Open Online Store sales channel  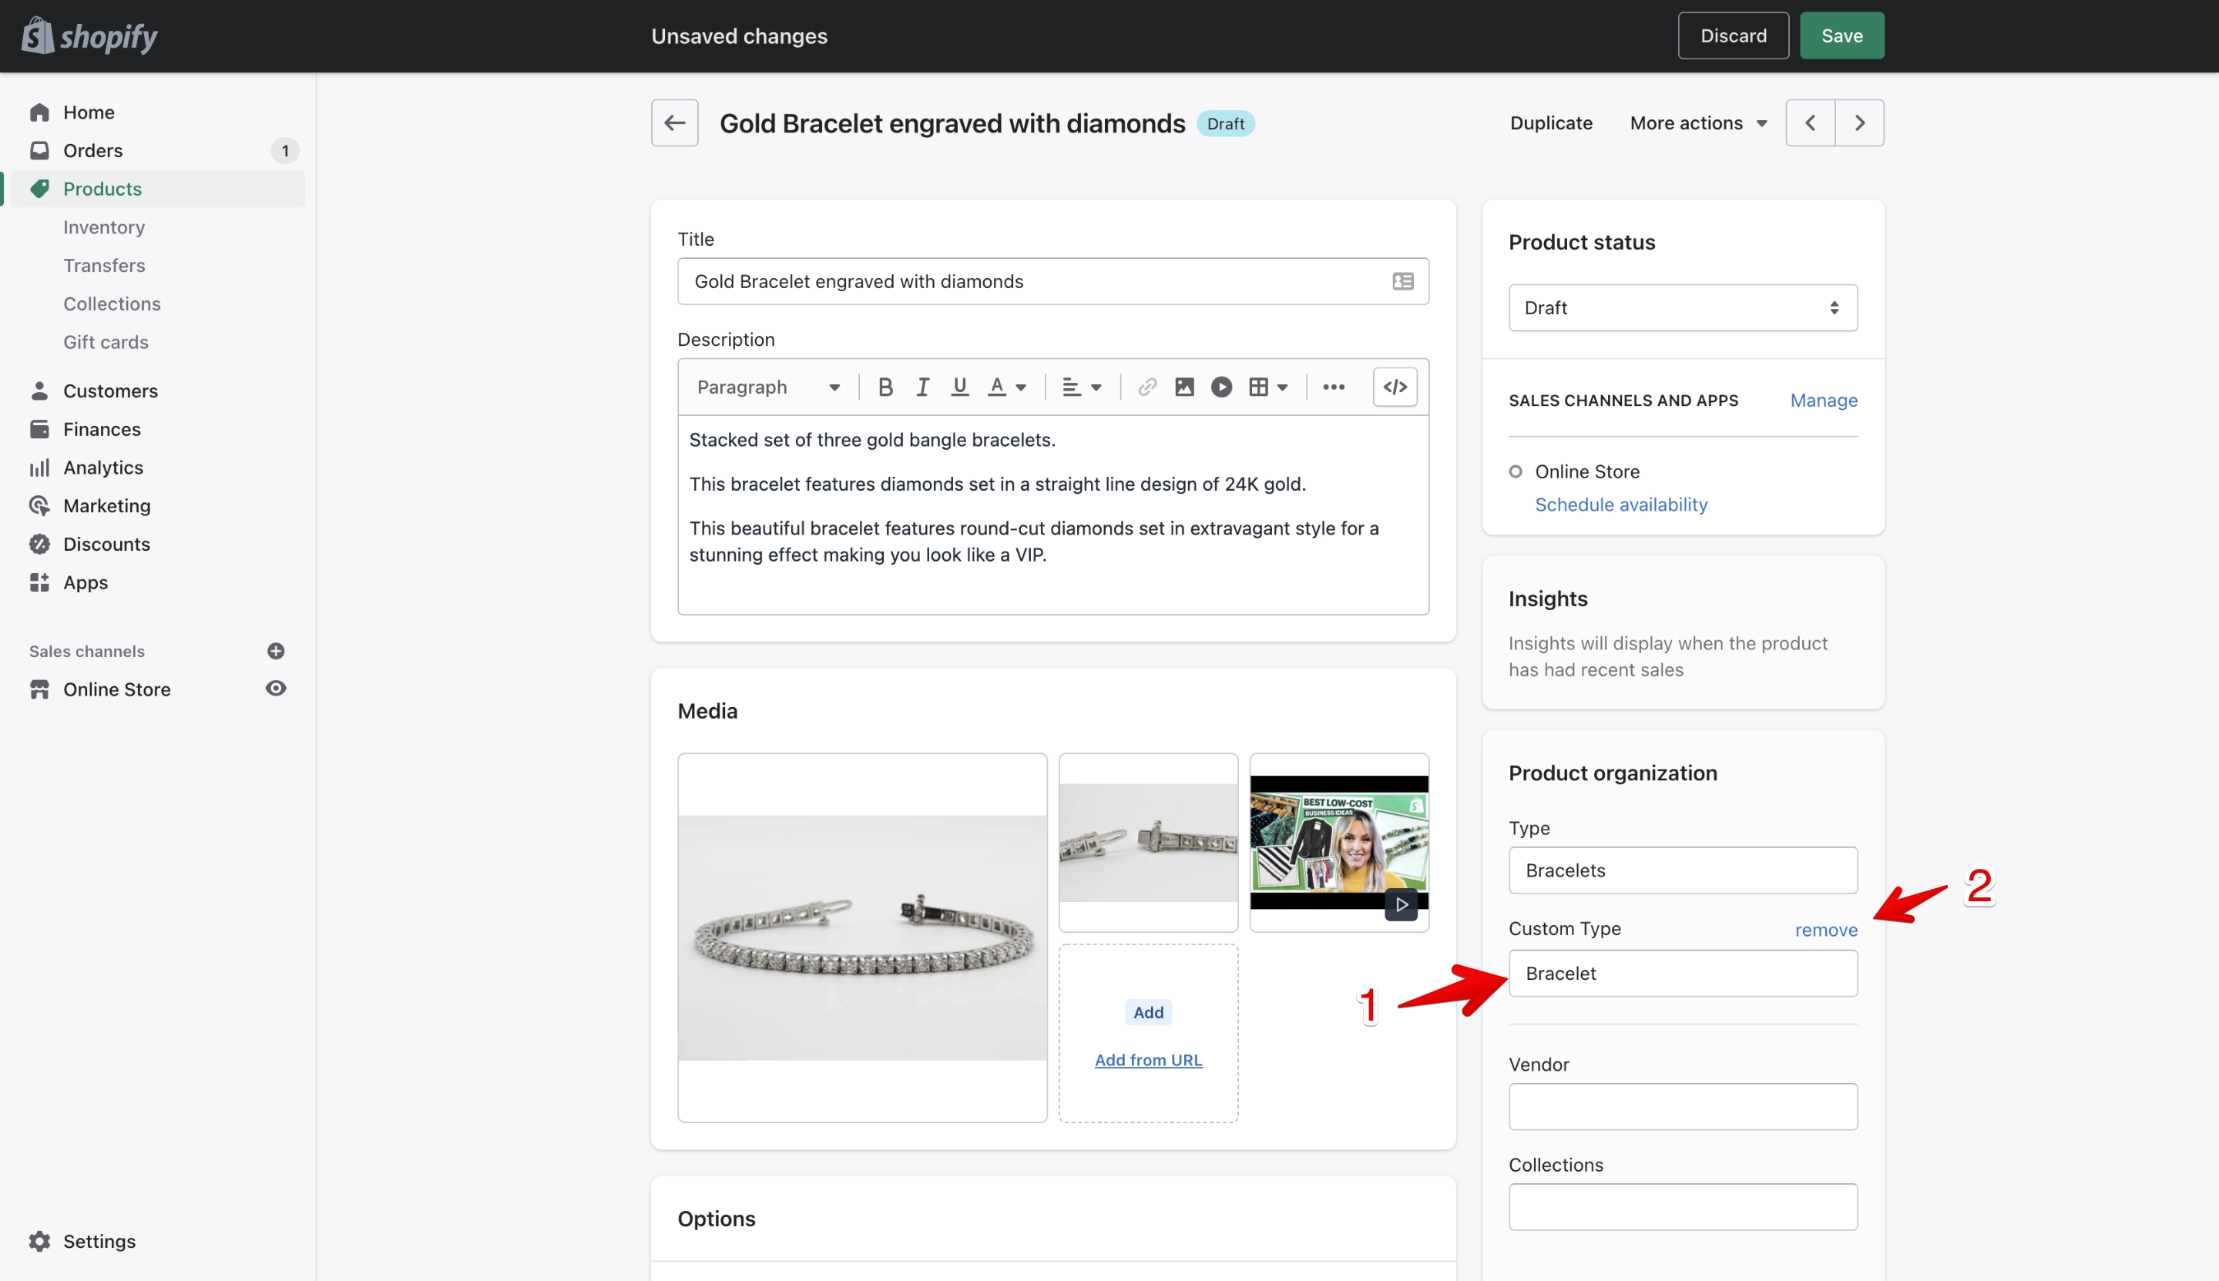tap(116, 689)
